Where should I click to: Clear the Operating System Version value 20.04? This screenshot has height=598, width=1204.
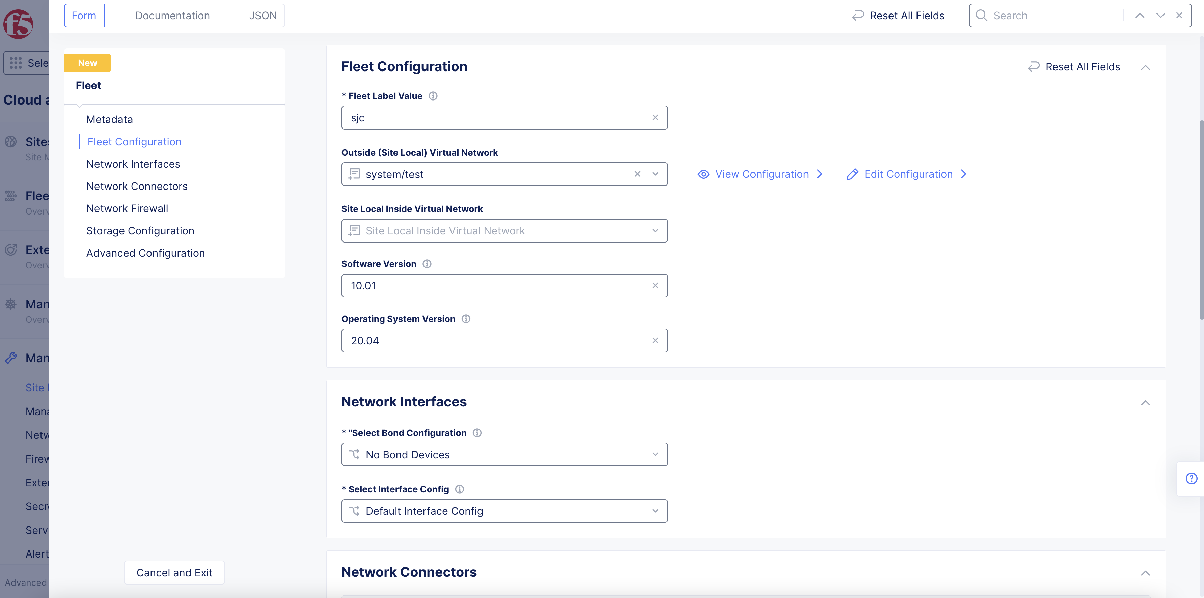[x=655, y=341]
